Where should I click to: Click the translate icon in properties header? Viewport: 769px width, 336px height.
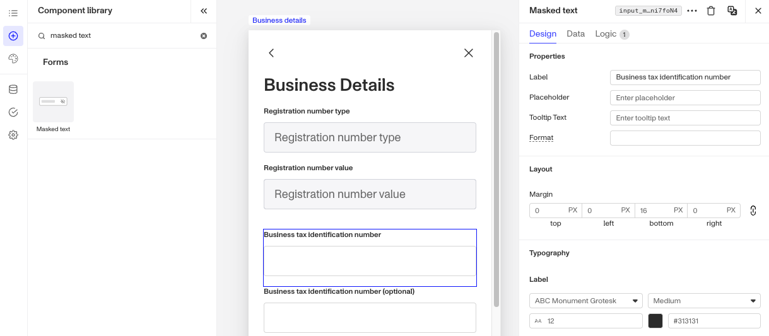point(732,11)
